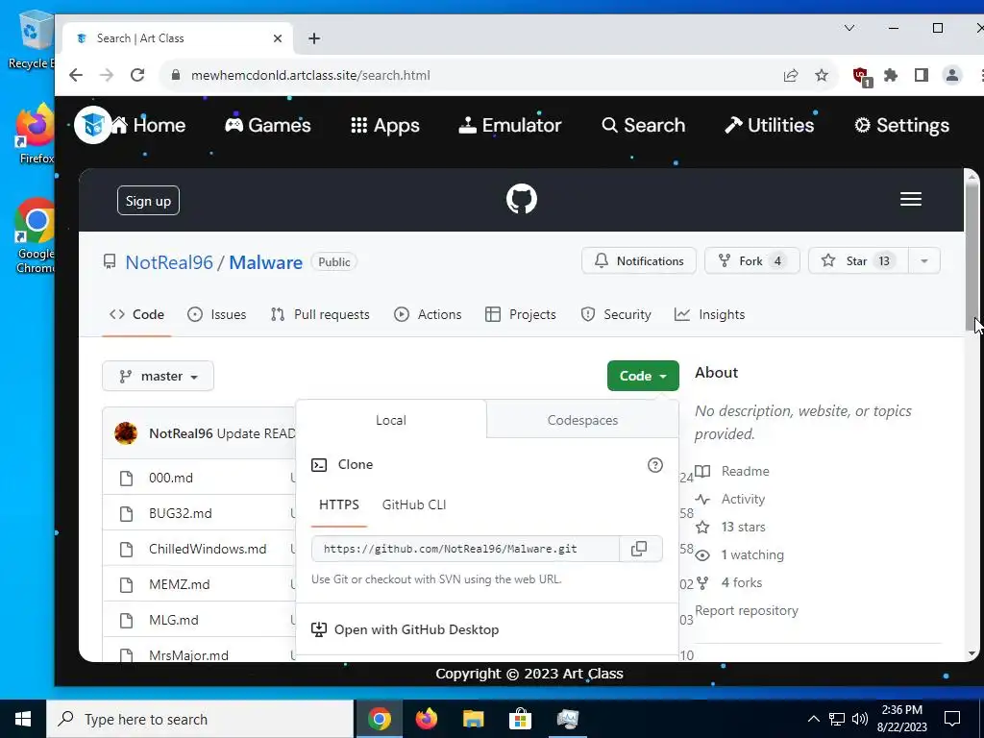Click the site padlock security icon
The image size is (984, 738).
[x=176, y=75]
